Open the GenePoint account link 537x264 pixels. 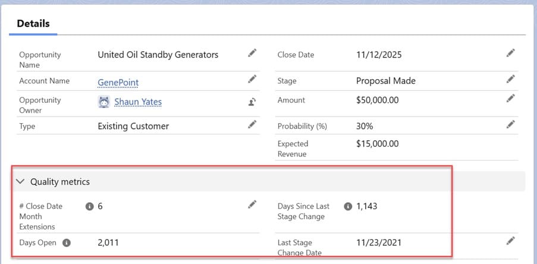[118, 83]
